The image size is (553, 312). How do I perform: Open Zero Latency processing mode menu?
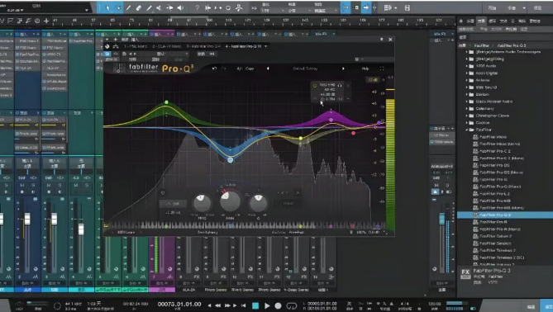click(207, 233)
